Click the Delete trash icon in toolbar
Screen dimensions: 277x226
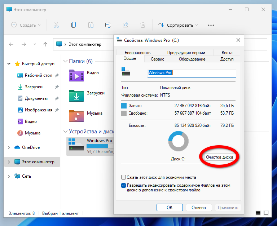click(x=143, y=25)
